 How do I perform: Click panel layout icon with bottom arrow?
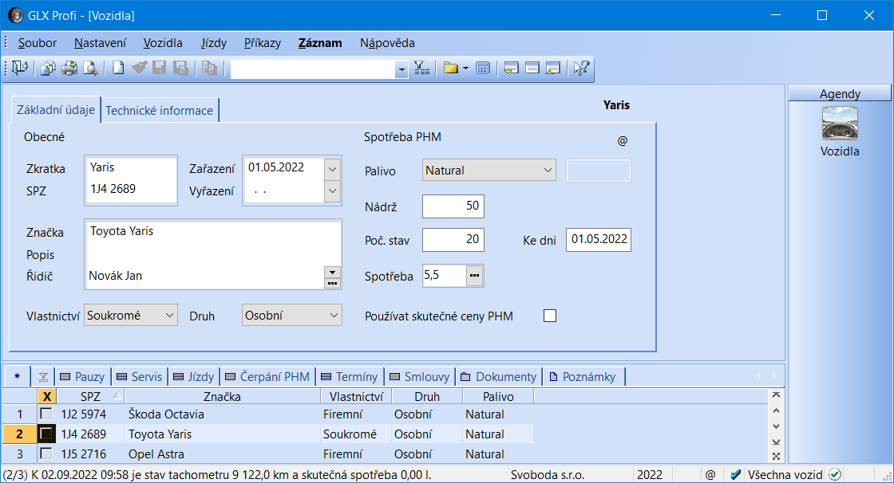coord(511,69)
